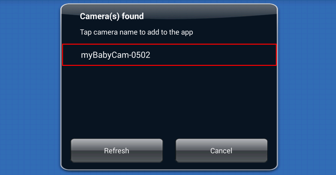This screenshot has width=336, height=175.
Task: Choose the camera named myBabyCam-0502
Action: (169, 55)
